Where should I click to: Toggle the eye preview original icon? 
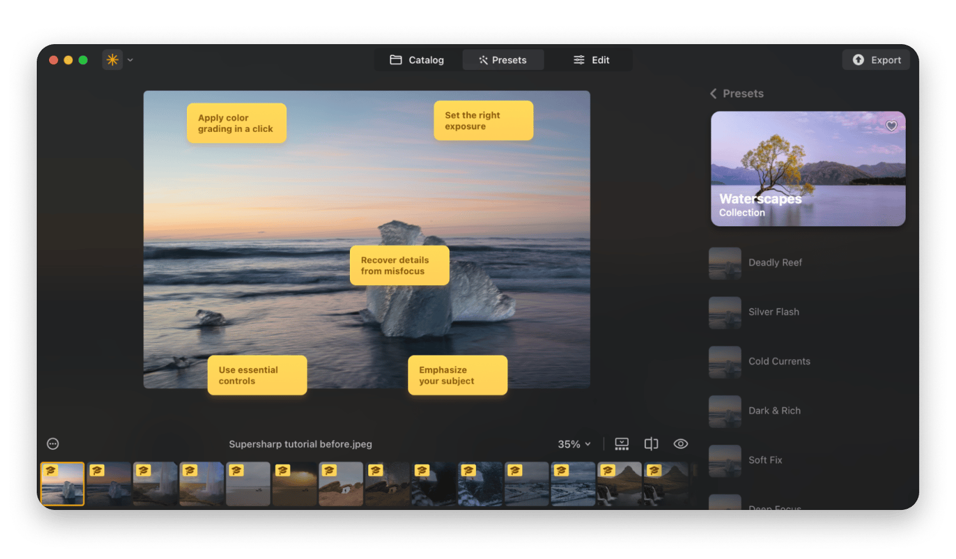(x=680, y=444)
